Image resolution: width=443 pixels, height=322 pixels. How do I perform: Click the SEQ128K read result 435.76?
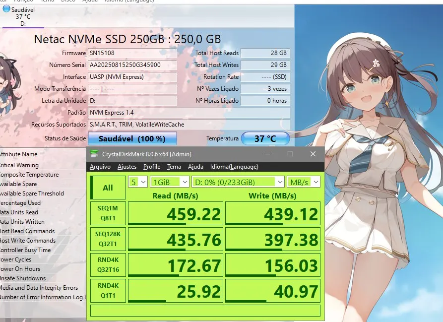[x=176, y=239]
